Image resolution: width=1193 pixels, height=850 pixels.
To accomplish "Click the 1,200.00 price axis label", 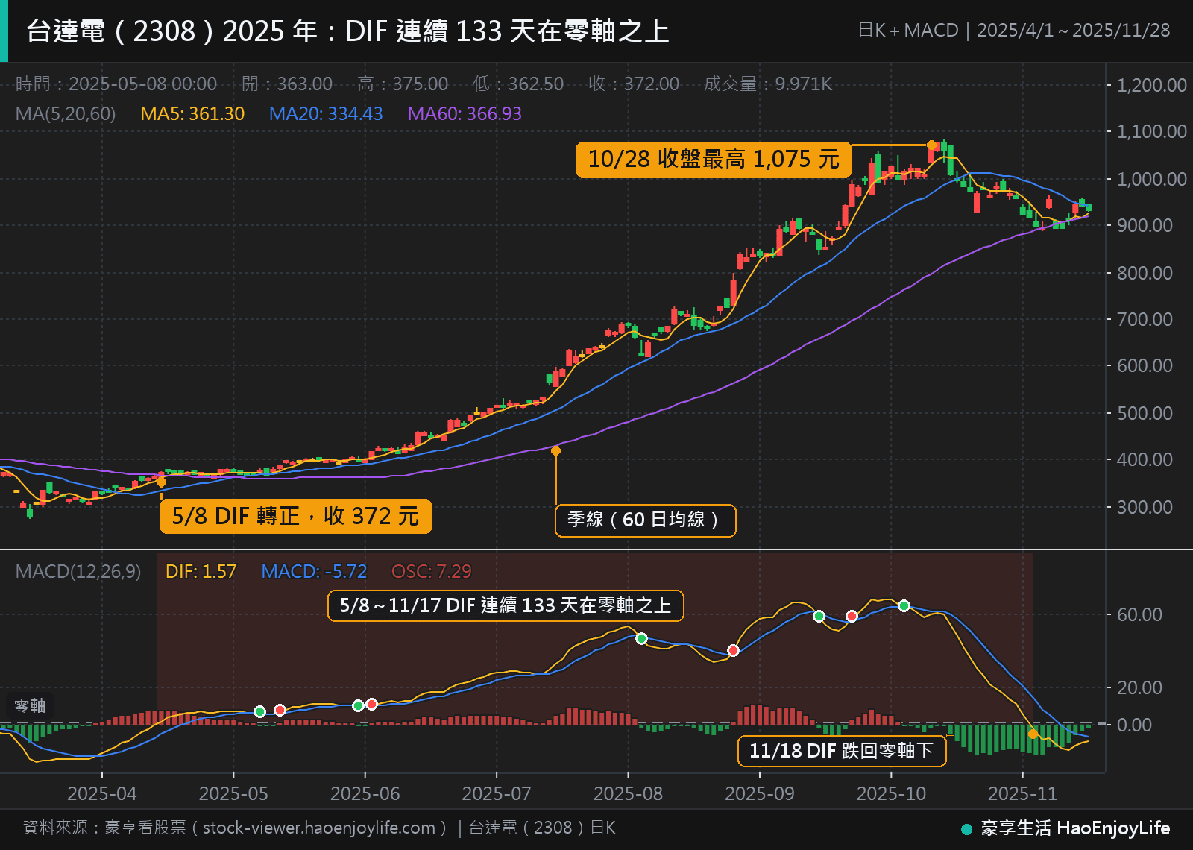I will 1151,85.
